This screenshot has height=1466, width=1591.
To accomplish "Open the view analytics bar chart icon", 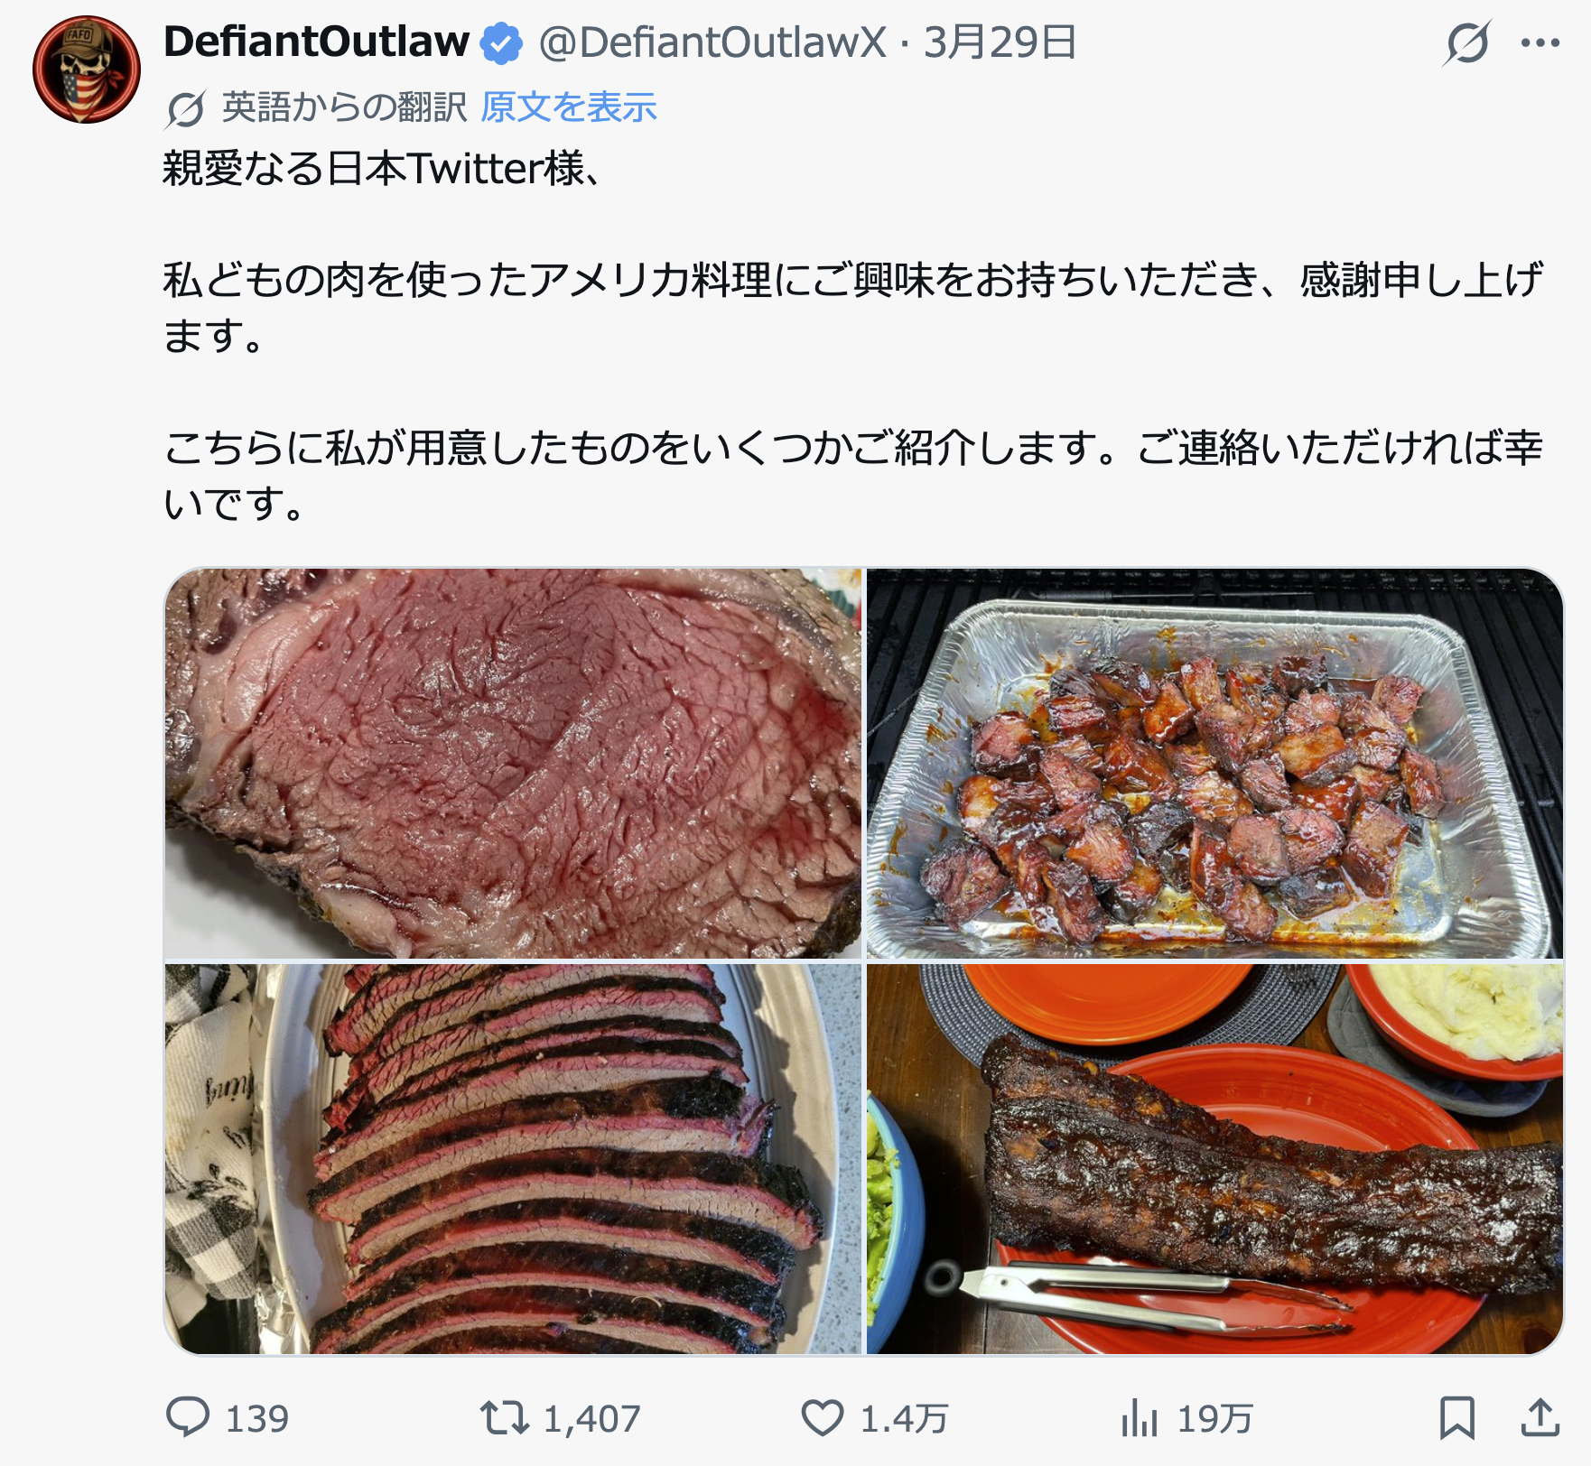I will tap(1140, 1417).
